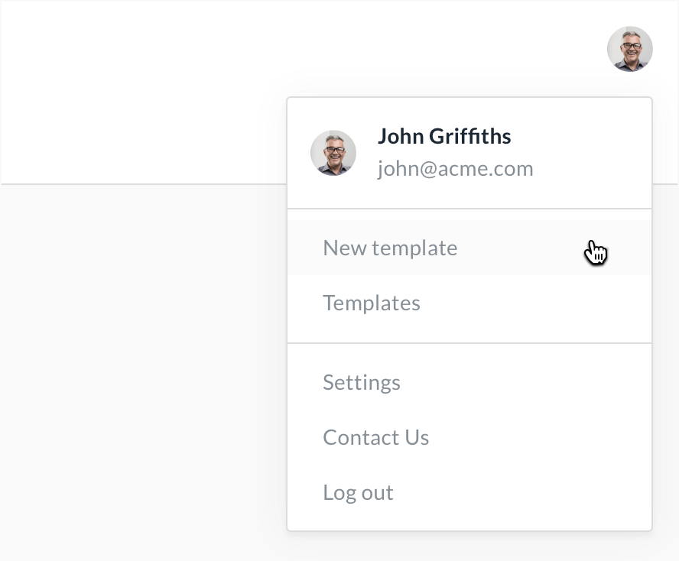Viewport: 679px width, 561px height.
Task: Click the profile avatar in top-right corner
Action: click(629, 49)
